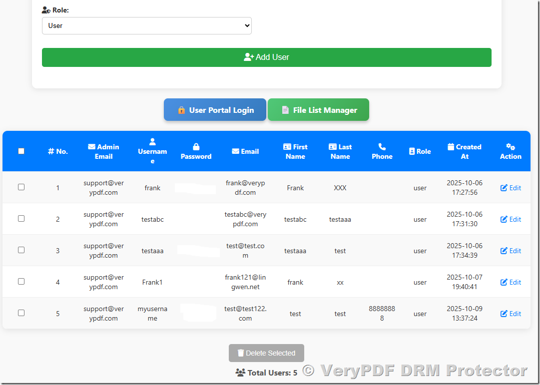Click the Add User button
540x385 pixels.
point(266,57)
